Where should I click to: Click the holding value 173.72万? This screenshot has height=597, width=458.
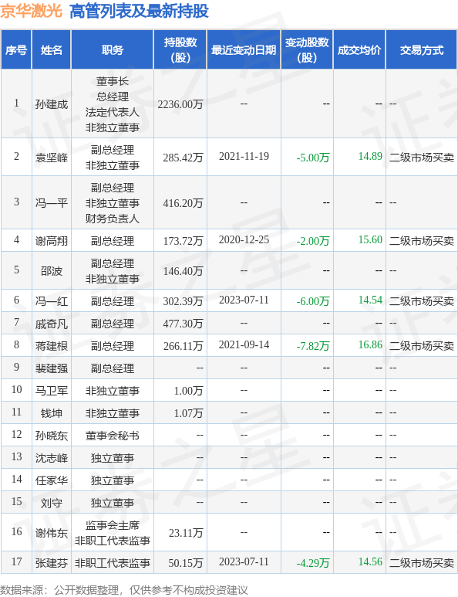click(183, 241)
